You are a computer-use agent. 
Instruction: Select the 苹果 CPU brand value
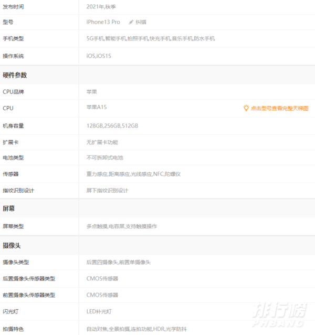pyautogui.click(x=92, y=92)
